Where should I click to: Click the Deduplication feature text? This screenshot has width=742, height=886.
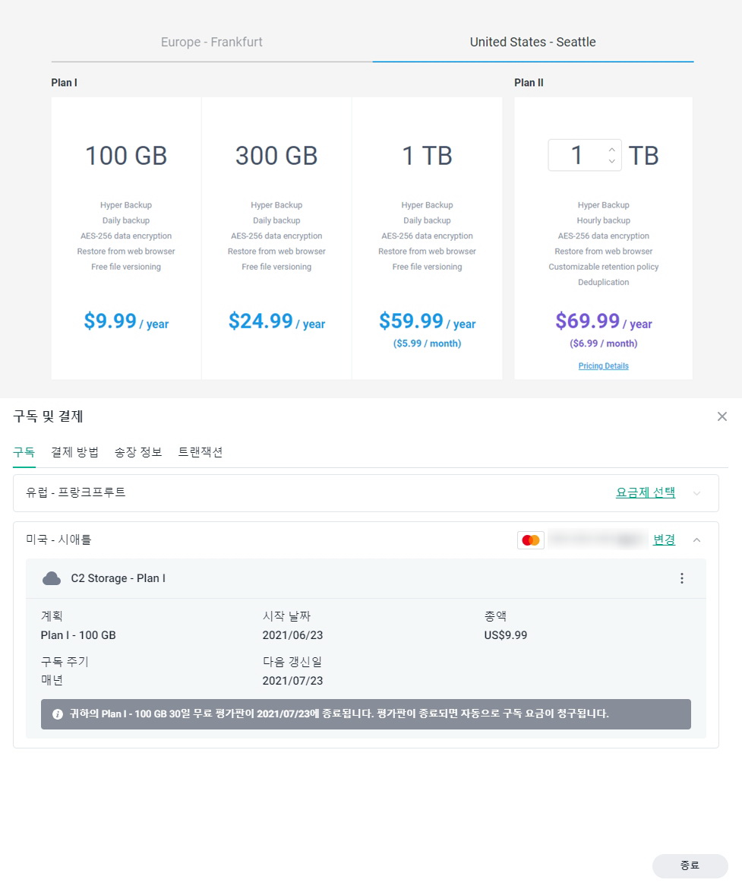coord(604,282)
